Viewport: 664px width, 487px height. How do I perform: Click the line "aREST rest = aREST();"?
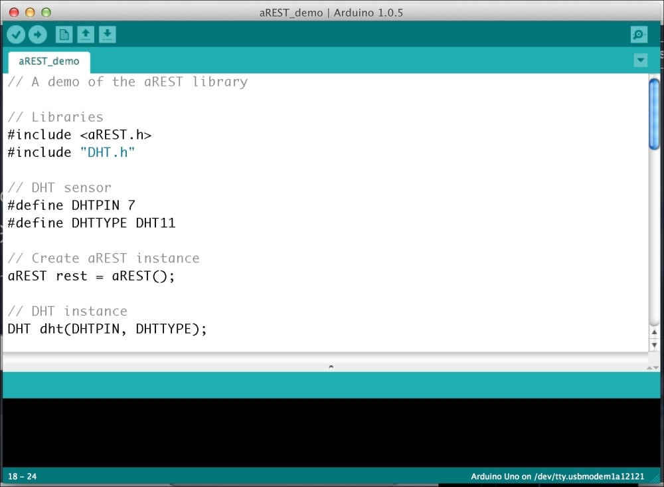[x=91, y=276]
